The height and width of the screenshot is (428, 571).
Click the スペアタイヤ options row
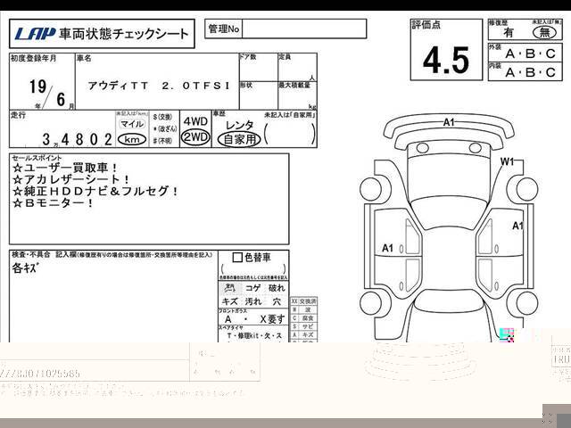pyautogui.click(x=253, y=336)
